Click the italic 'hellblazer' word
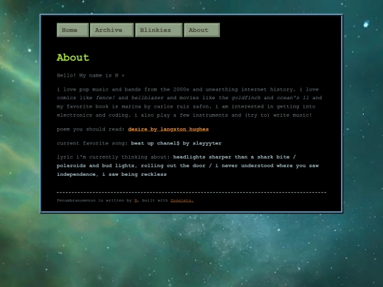 coord(148,98)
